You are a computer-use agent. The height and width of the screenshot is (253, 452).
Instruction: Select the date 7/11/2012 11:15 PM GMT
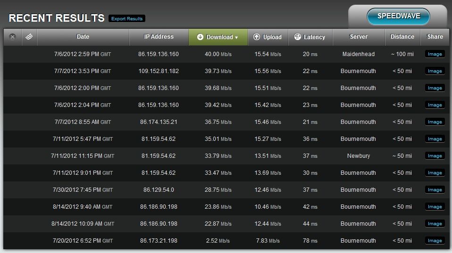coord(83,156)
